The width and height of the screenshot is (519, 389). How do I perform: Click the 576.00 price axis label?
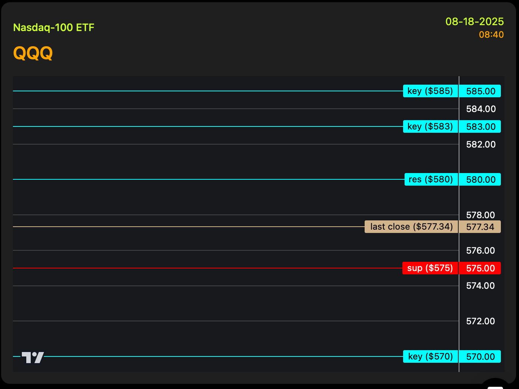(x=480, y=250)
